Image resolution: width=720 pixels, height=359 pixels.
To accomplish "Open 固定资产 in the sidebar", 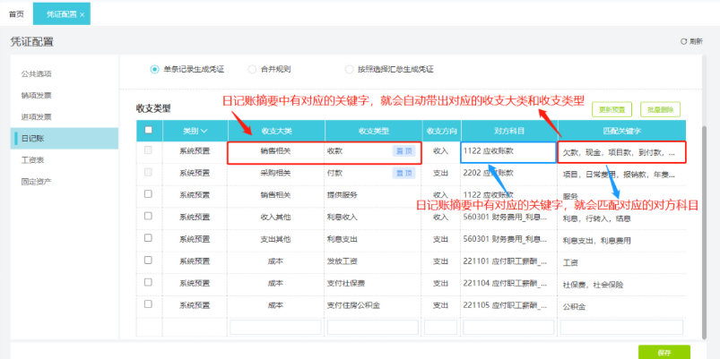I will [x=36, y=182].
